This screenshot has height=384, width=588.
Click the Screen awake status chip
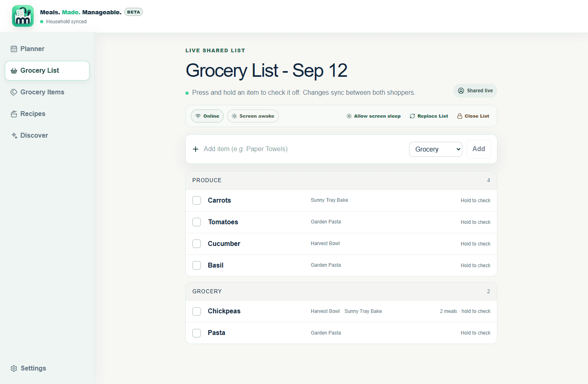tap(253, 116)
